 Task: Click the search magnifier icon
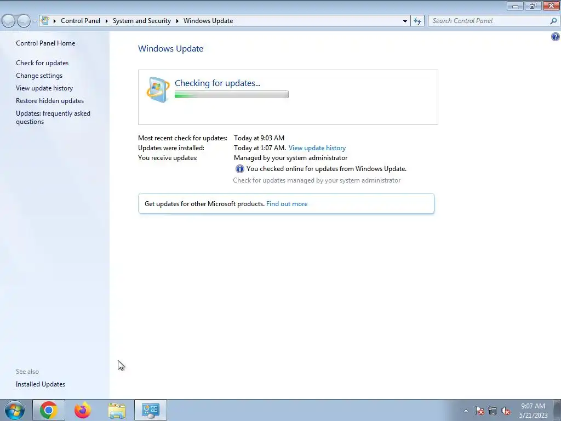(x=553, y=21)
